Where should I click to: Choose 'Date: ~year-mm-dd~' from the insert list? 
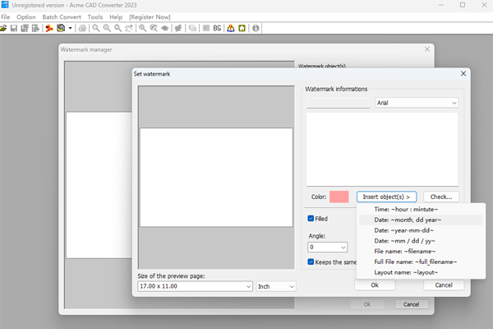[x=421, y=230]
